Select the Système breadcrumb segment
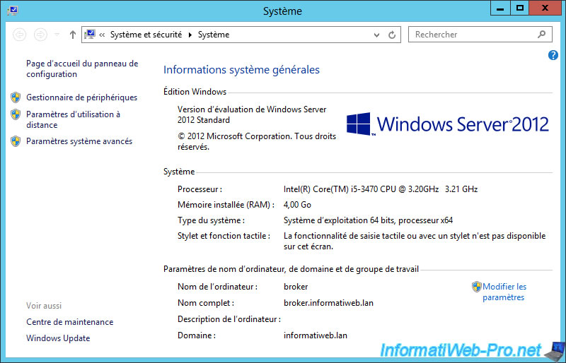The height and width of the screenshot is (363, 566). [x=214, y=35]
